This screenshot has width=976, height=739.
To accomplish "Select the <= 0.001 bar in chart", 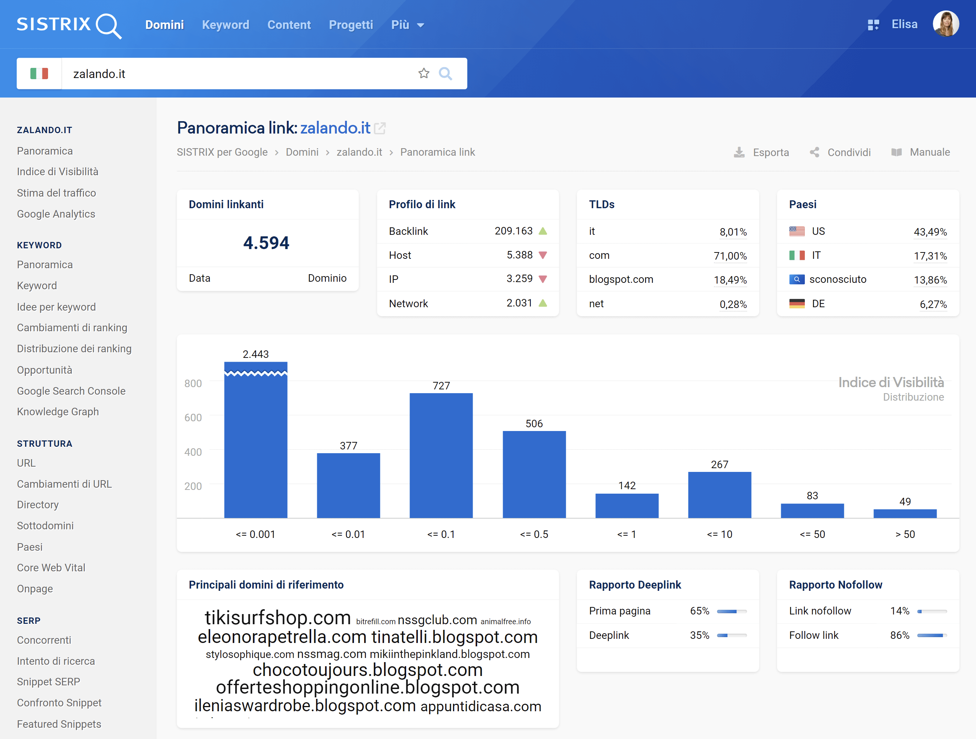I will (256, 440).
